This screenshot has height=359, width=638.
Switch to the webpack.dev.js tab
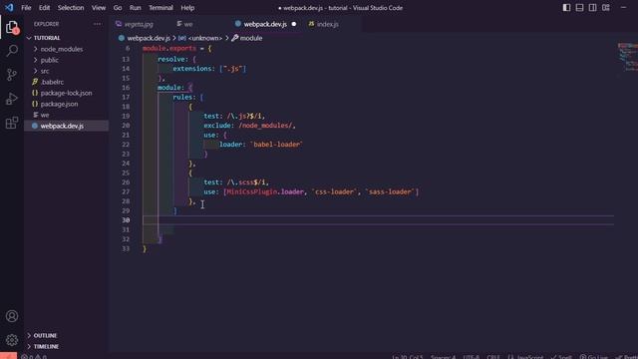click(x=265, y=24)
